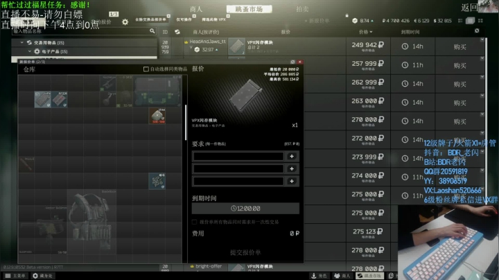Buy the 262 999 rouble offer

[459, 84]
